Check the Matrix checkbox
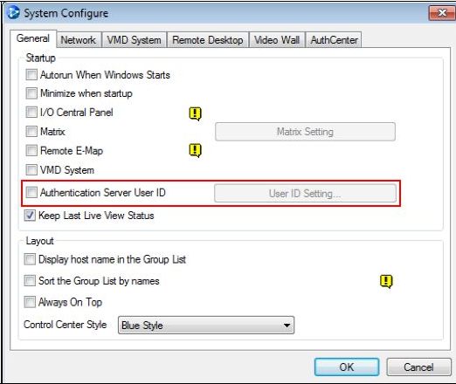 point(31,131)
